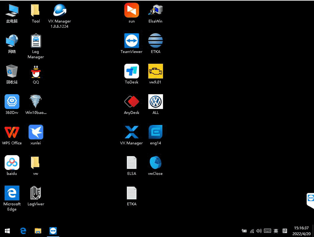Select the 360Drv desktop icon
Image resolution: width=314 pixels, height=237 pixels.
click(x=12, y=102)
